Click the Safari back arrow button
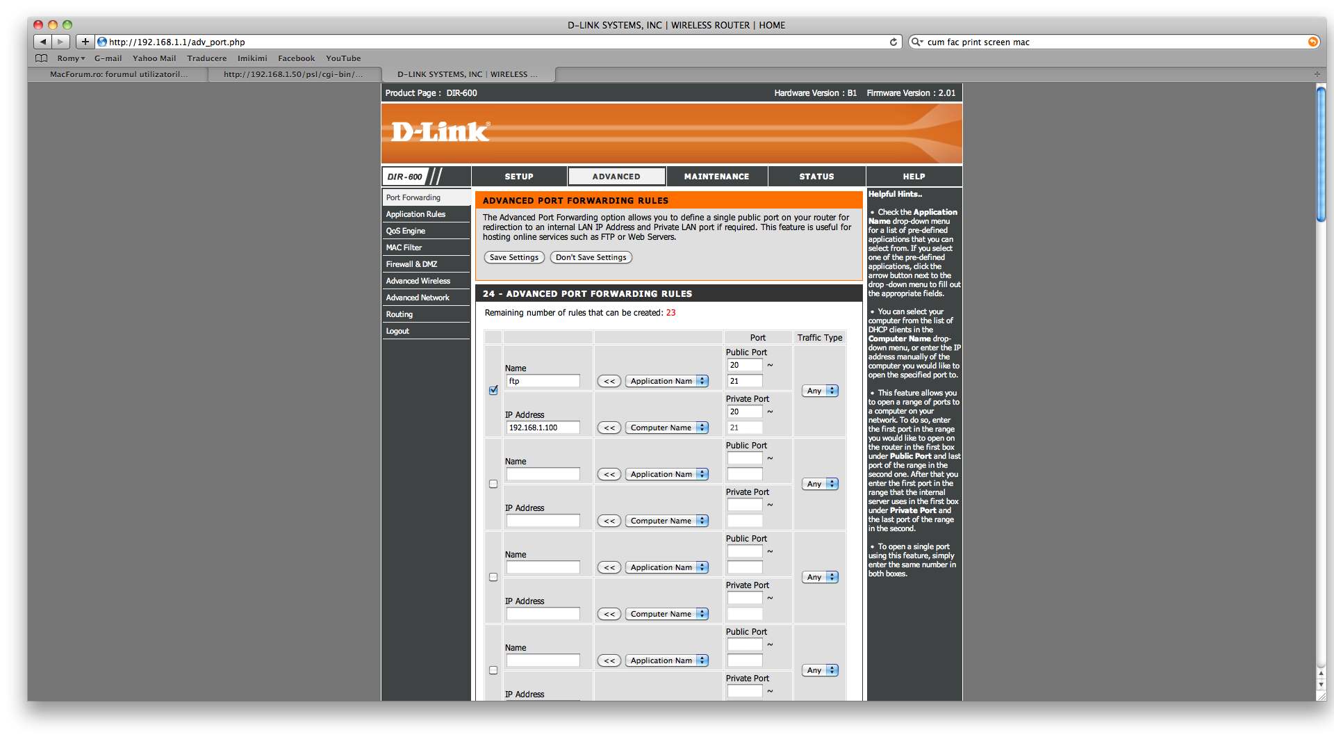This screenshot has width=1334, height=739. [43, 42]
